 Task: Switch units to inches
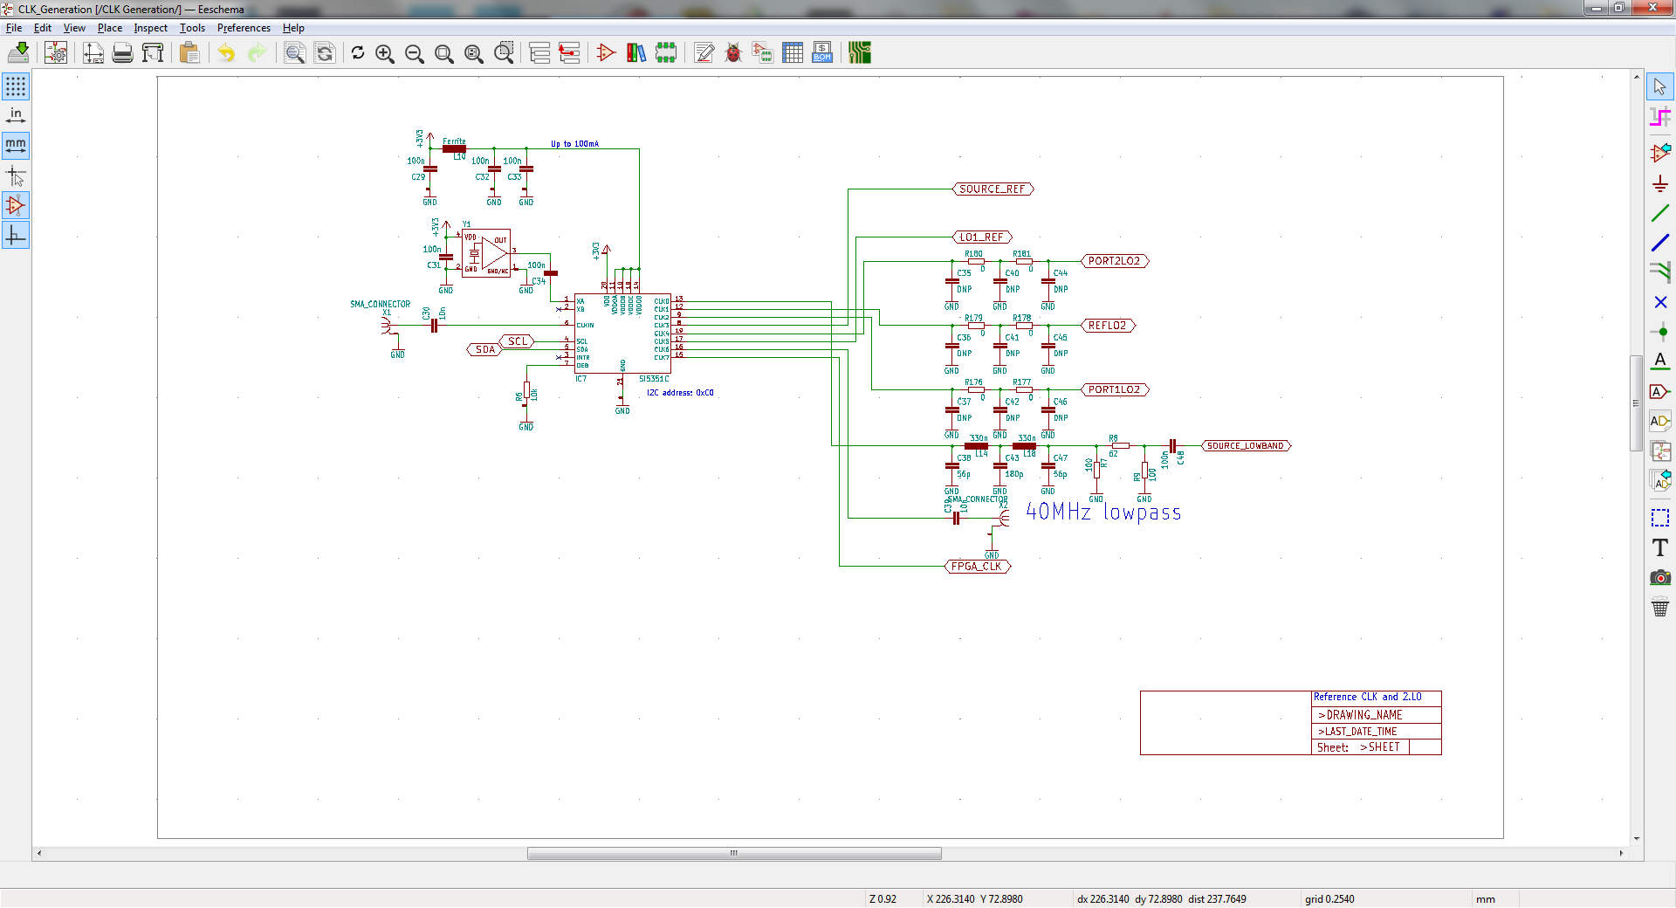click(x=16, y=114)
